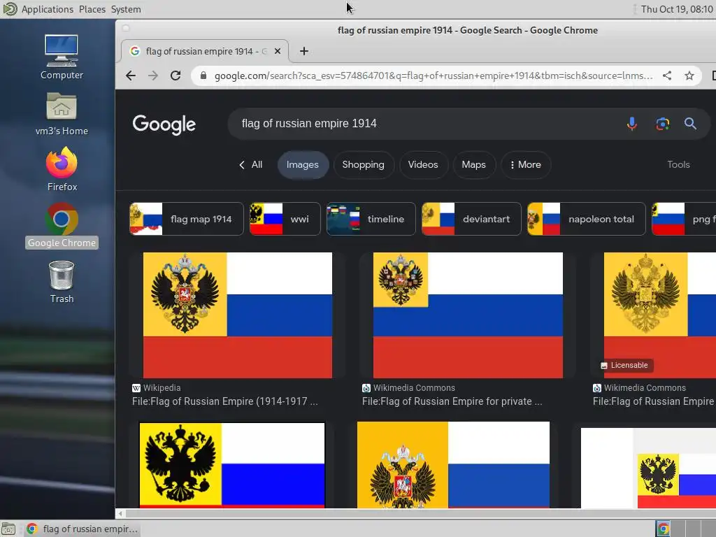The height and width of the screenshot is (537, 716).
Task: Open flag for private use image result
Action: [x=468, y=315]
